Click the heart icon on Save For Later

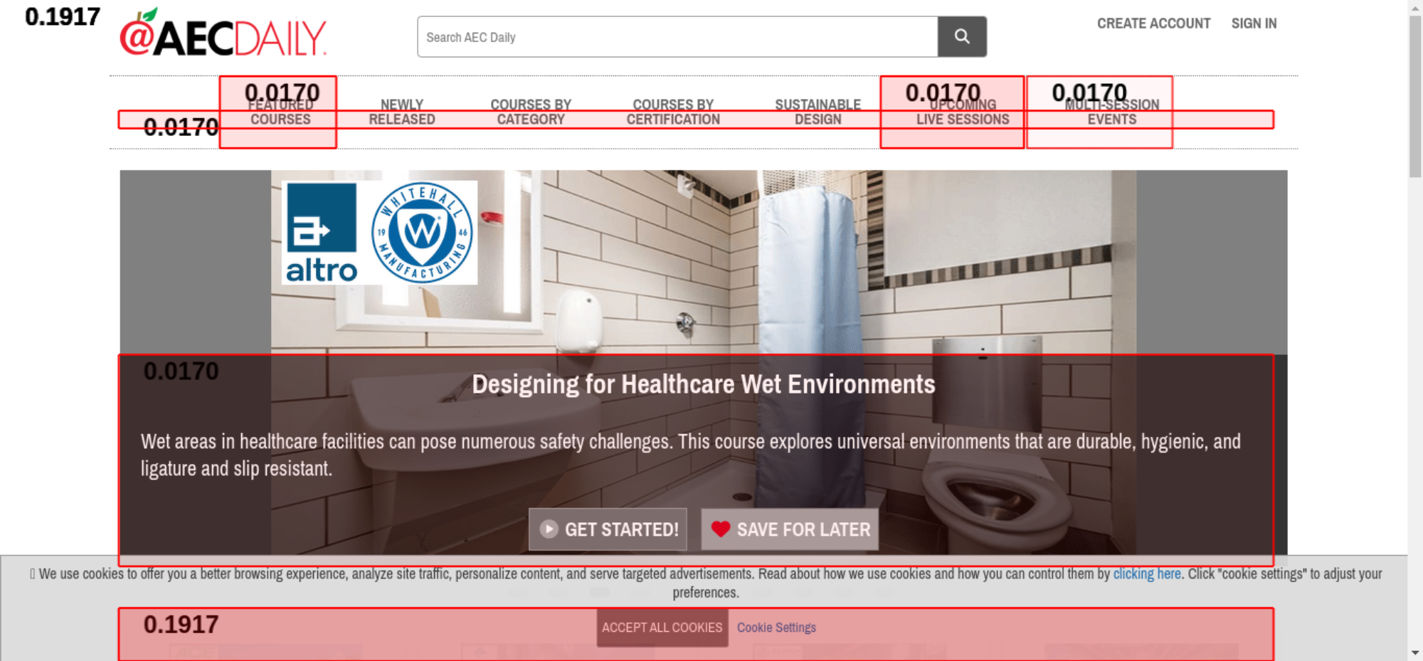(x=721, y=529)
